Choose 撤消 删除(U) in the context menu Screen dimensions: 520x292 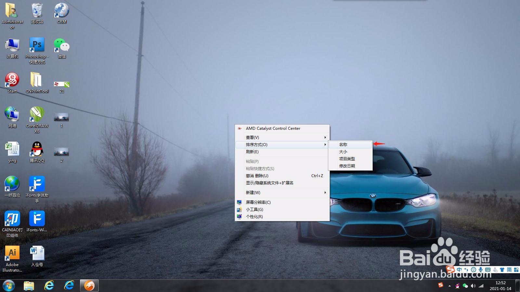(x=282, y=176)
